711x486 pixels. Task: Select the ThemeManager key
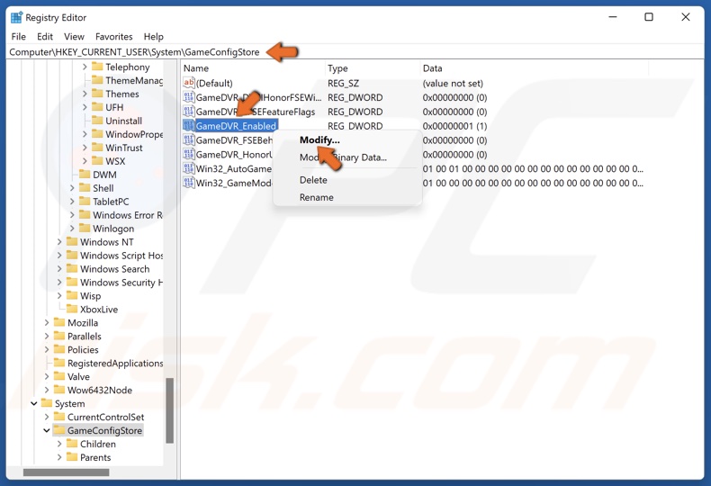(x=134, y=80)
